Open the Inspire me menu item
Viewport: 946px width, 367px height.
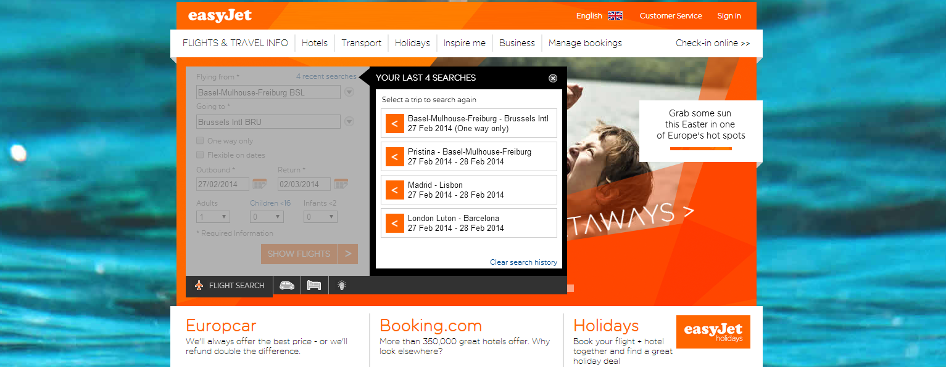465,43
